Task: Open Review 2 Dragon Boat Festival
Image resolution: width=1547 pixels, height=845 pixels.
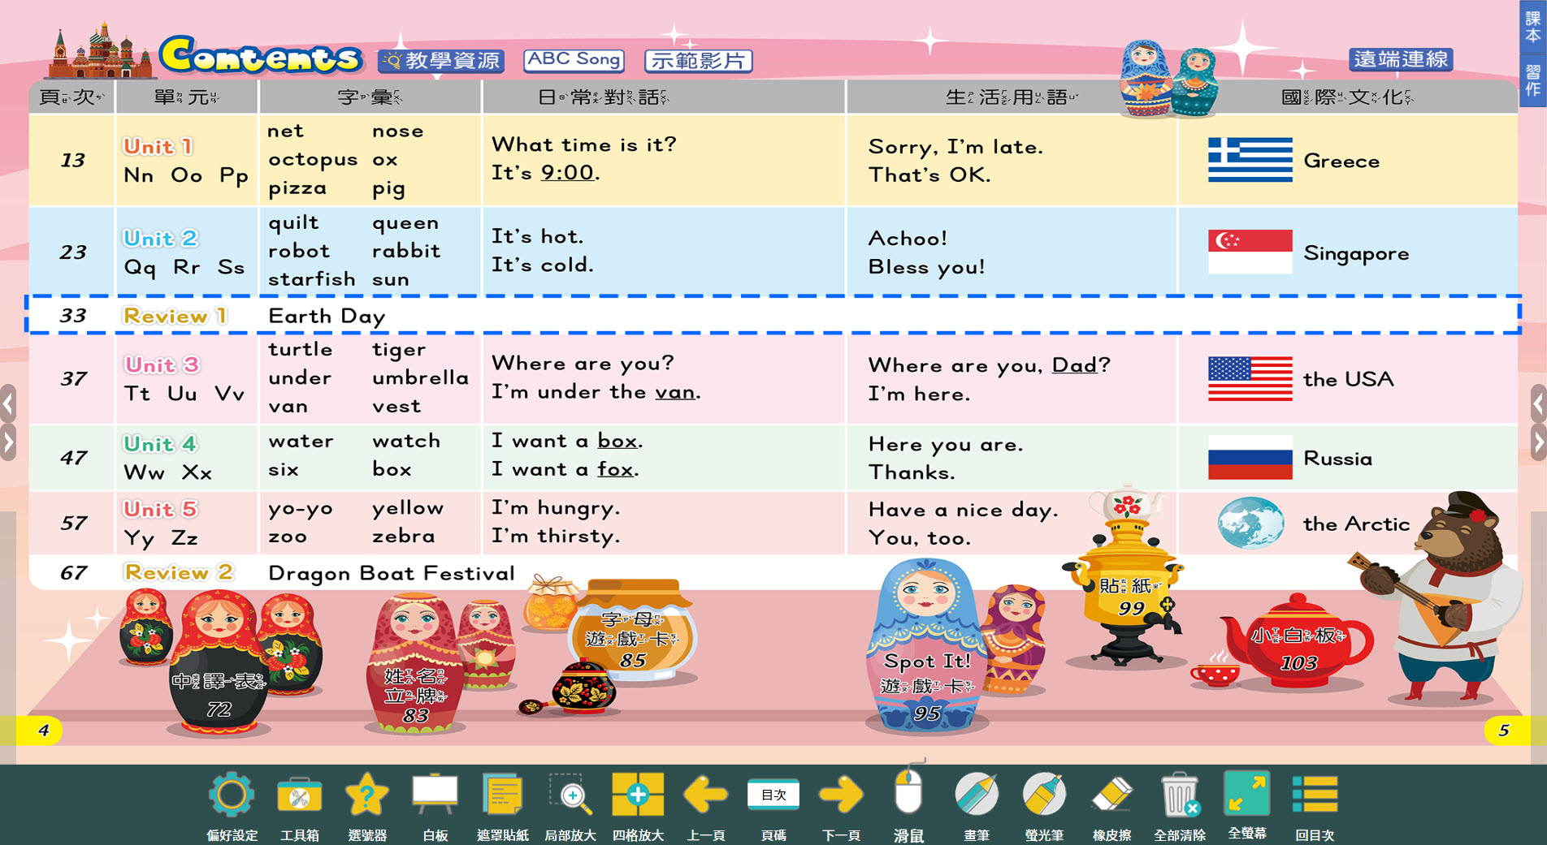Action: coord(318,572)
